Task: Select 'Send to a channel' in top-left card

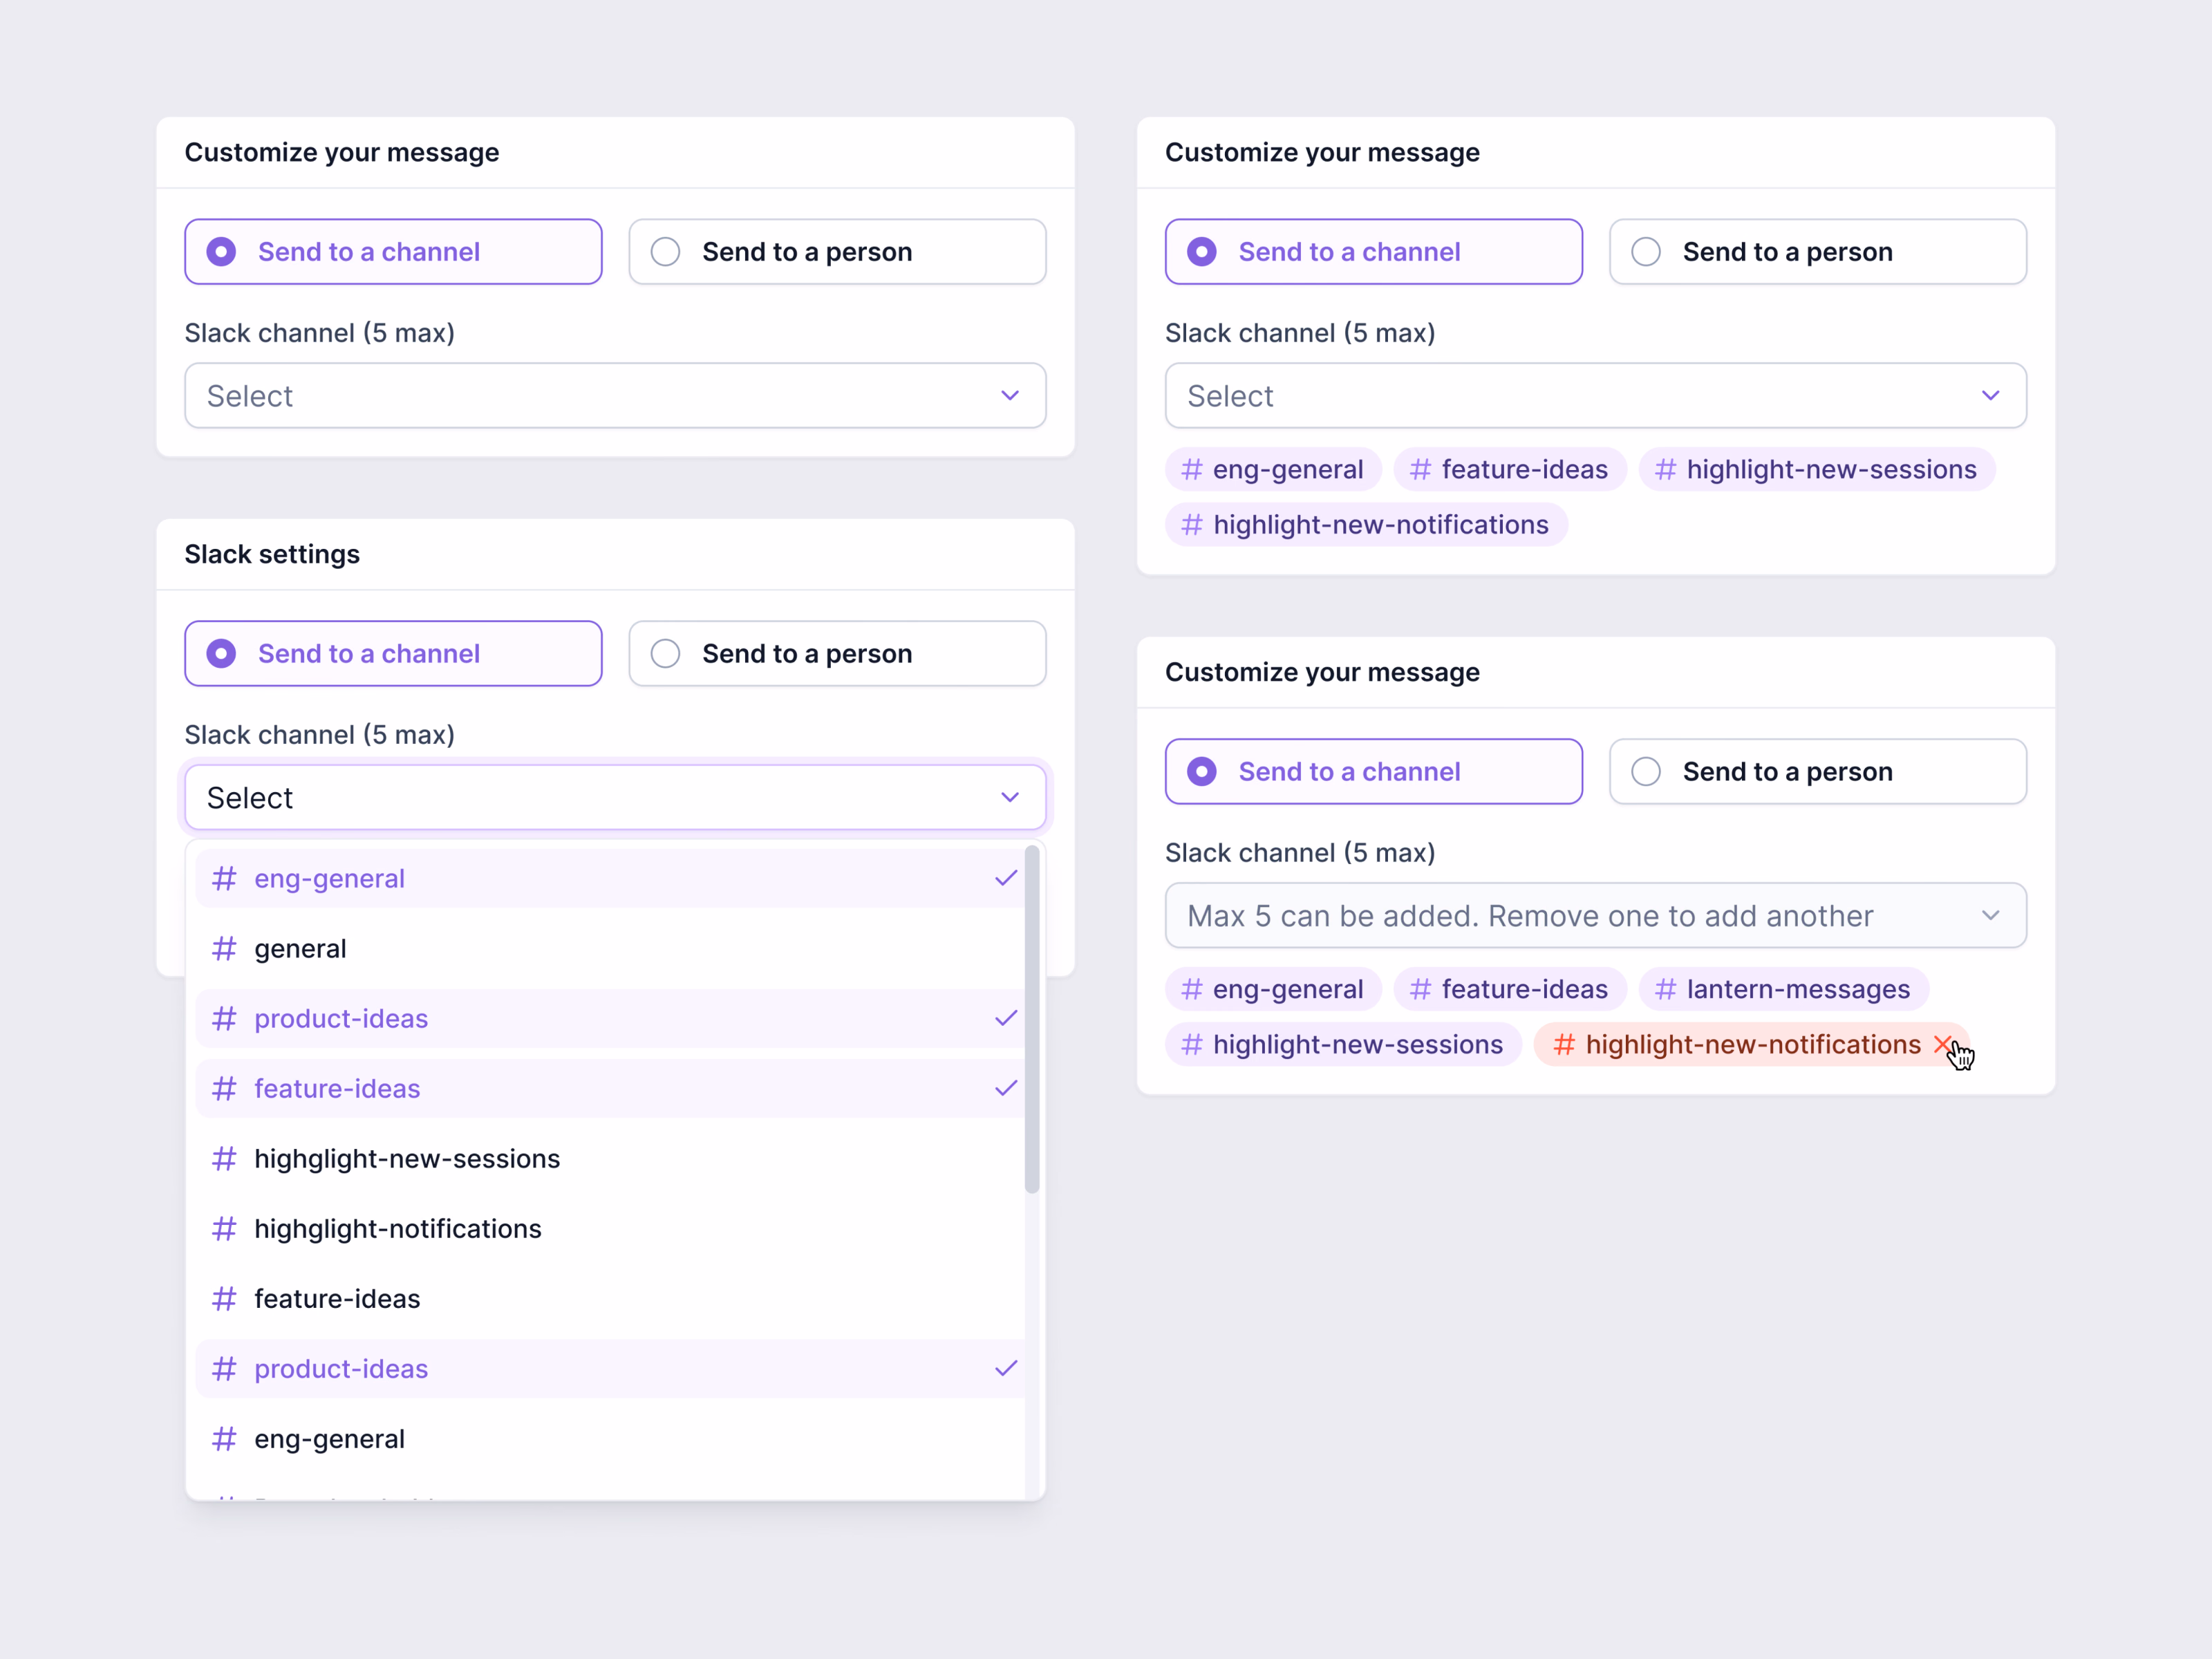Action: coord(393,252)
